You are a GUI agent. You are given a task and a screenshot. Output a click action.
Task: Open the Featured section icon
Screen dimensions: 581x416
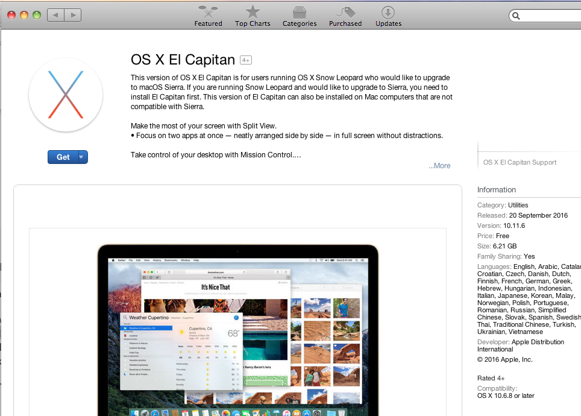point(208,12)
